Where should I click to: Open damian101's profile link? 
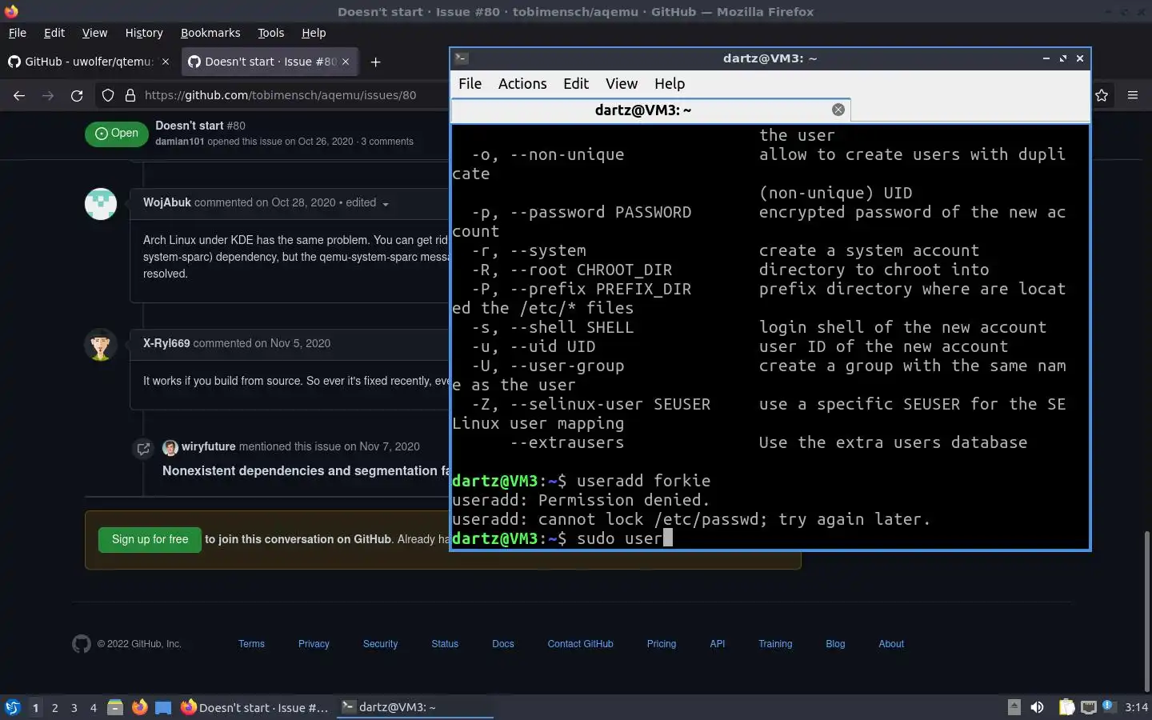click(x=180, y=142)
